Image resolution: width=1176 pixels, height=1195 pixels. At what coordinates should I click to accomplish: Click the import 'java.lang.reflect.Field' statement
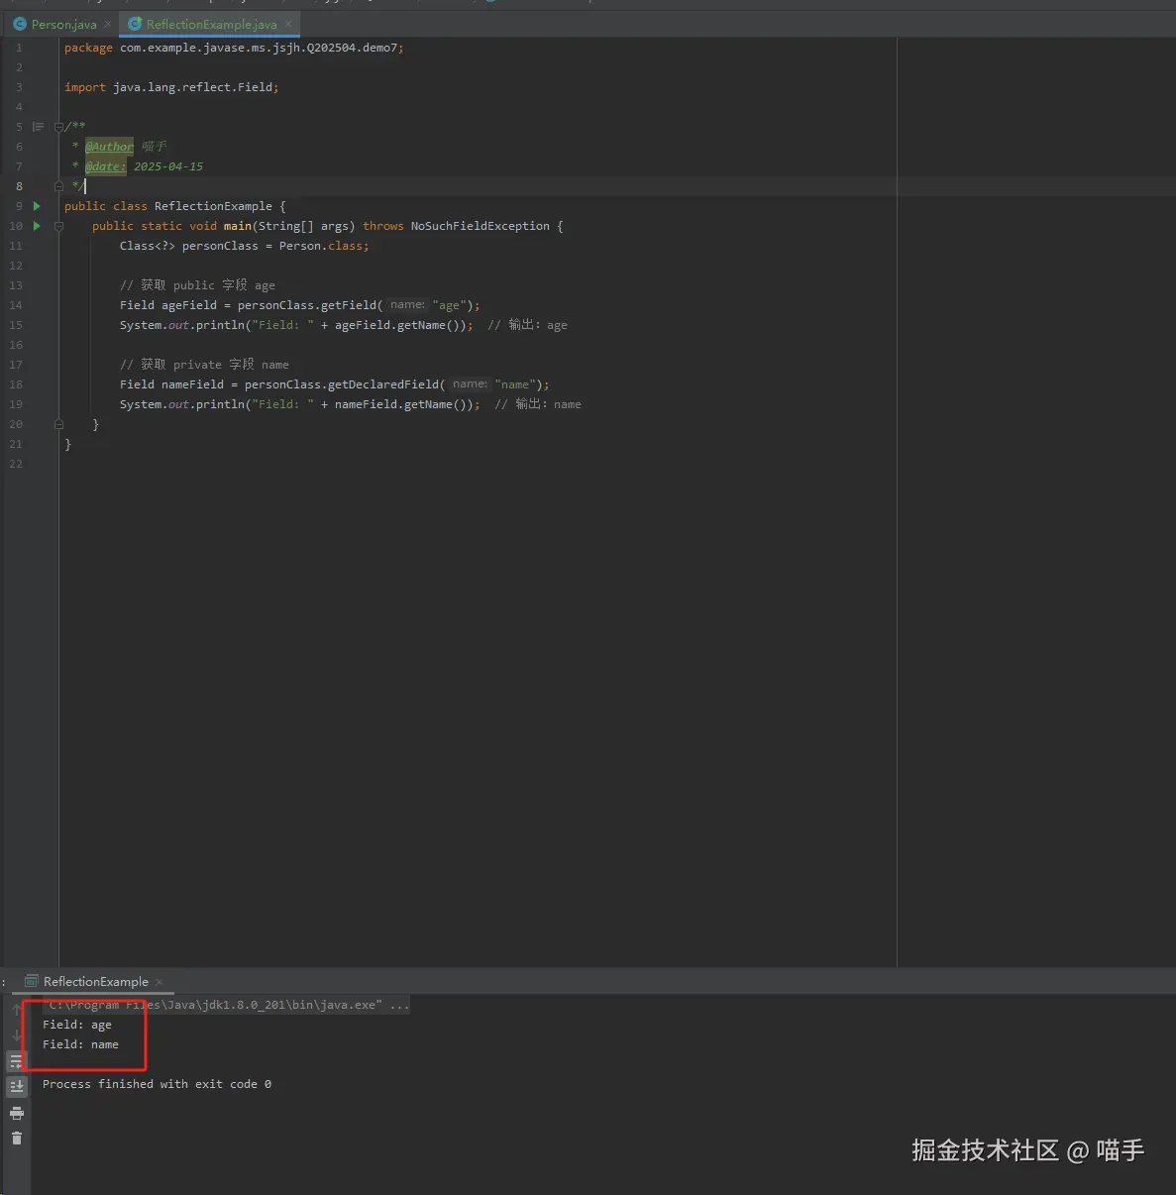171,87
